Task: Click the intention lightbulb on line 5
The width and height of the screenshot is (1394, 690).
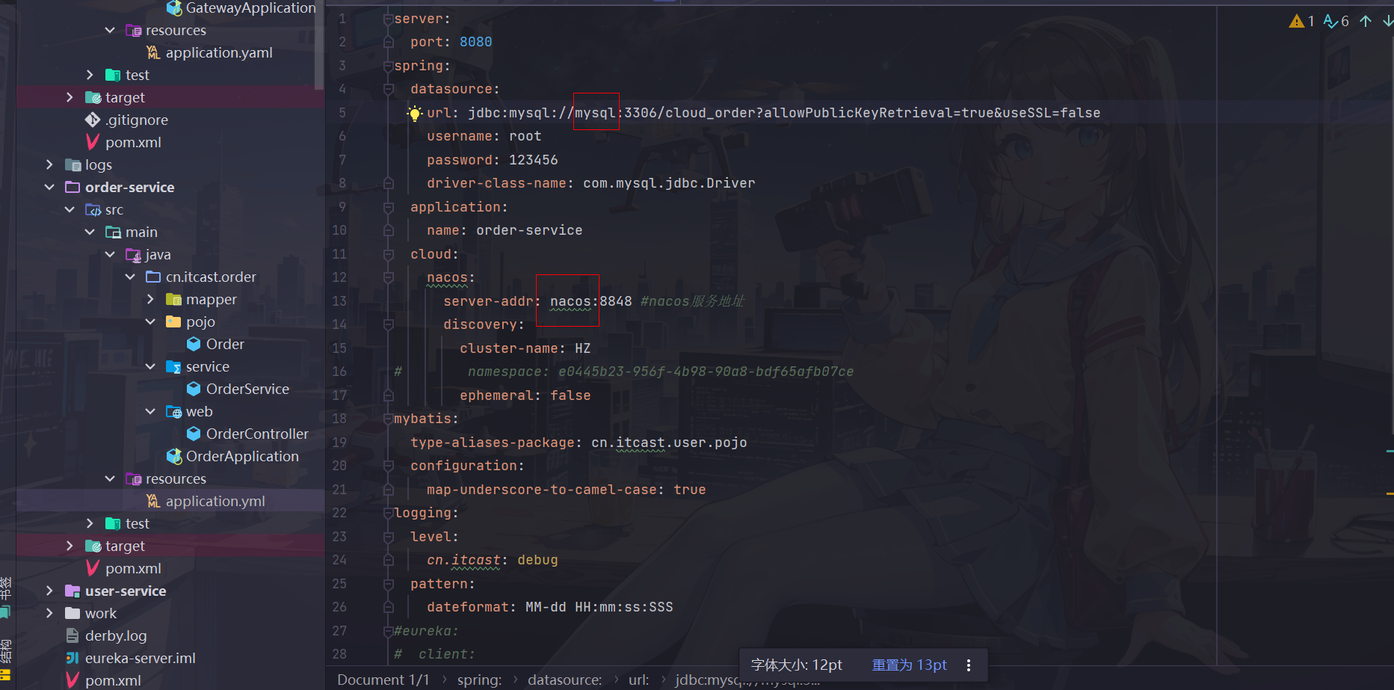Action: coord(415,113)
